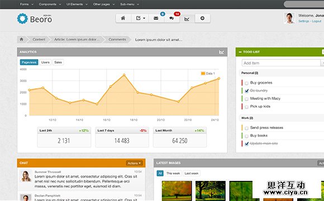Check the Send press releases checkbox

(246, 128)
